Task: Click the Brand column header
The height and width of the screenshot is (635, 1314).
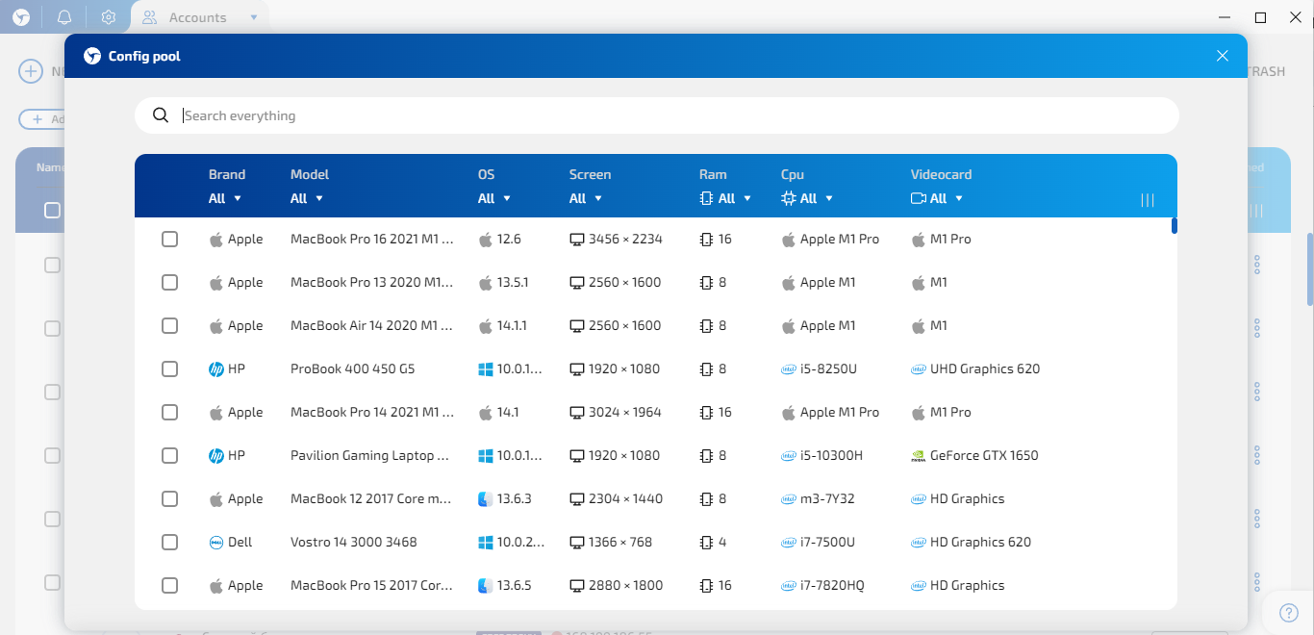Action: 227,174
